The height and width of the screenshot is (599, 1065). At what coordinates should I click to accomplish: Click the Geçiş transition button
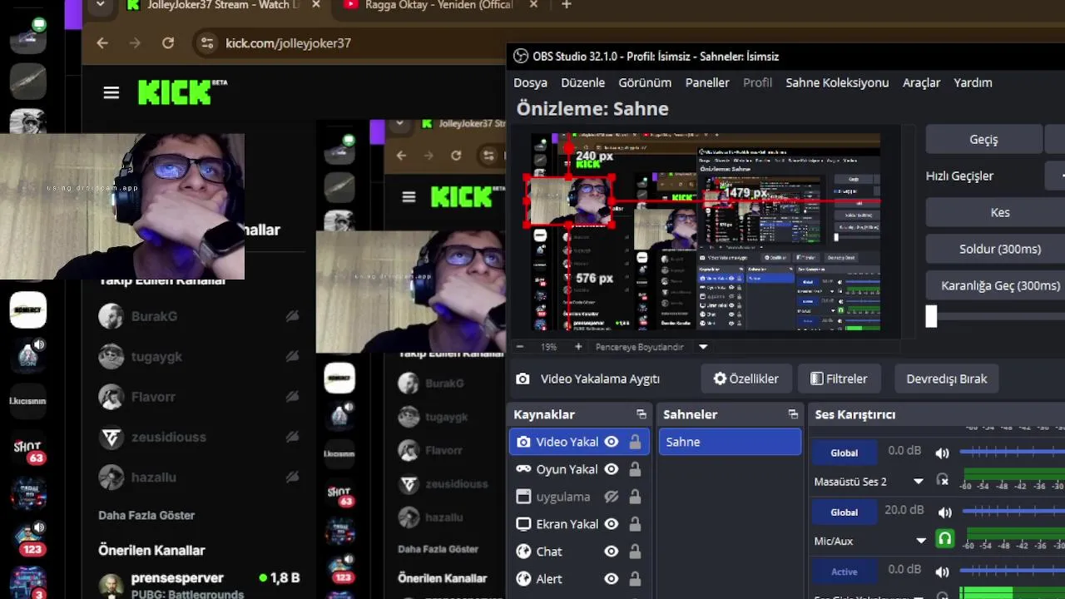983,139
